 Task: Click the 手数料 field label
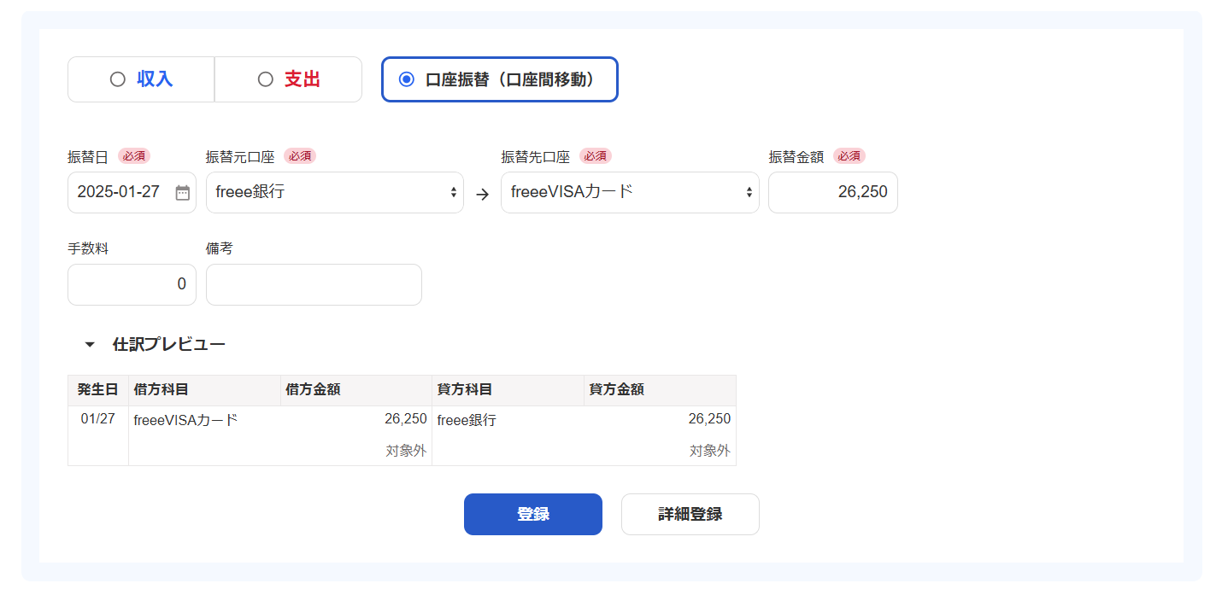(88, 248)
